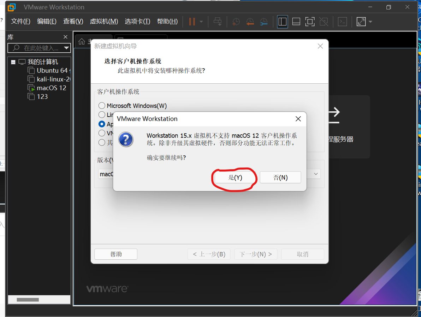Click the pause virtual machine icon

[192, 22]
